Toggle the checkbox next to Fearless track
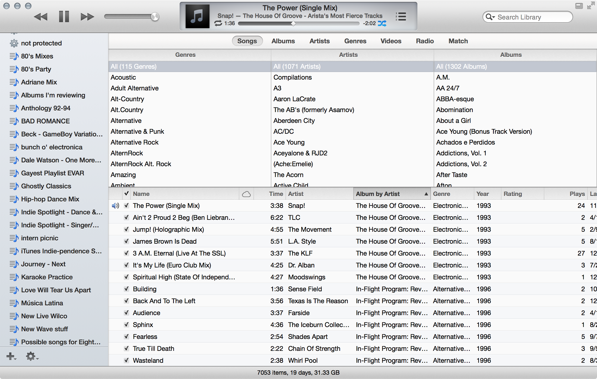 point(126,336)
